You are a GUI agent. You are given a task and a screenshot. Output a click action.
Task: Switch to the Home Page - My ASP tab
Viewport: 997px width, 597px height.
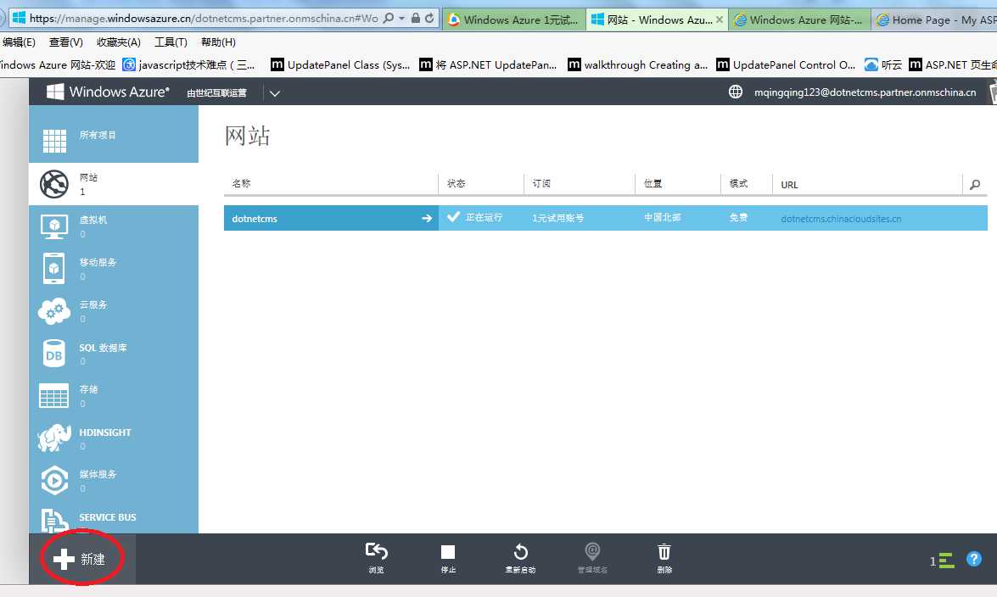(x=935, y=20)
